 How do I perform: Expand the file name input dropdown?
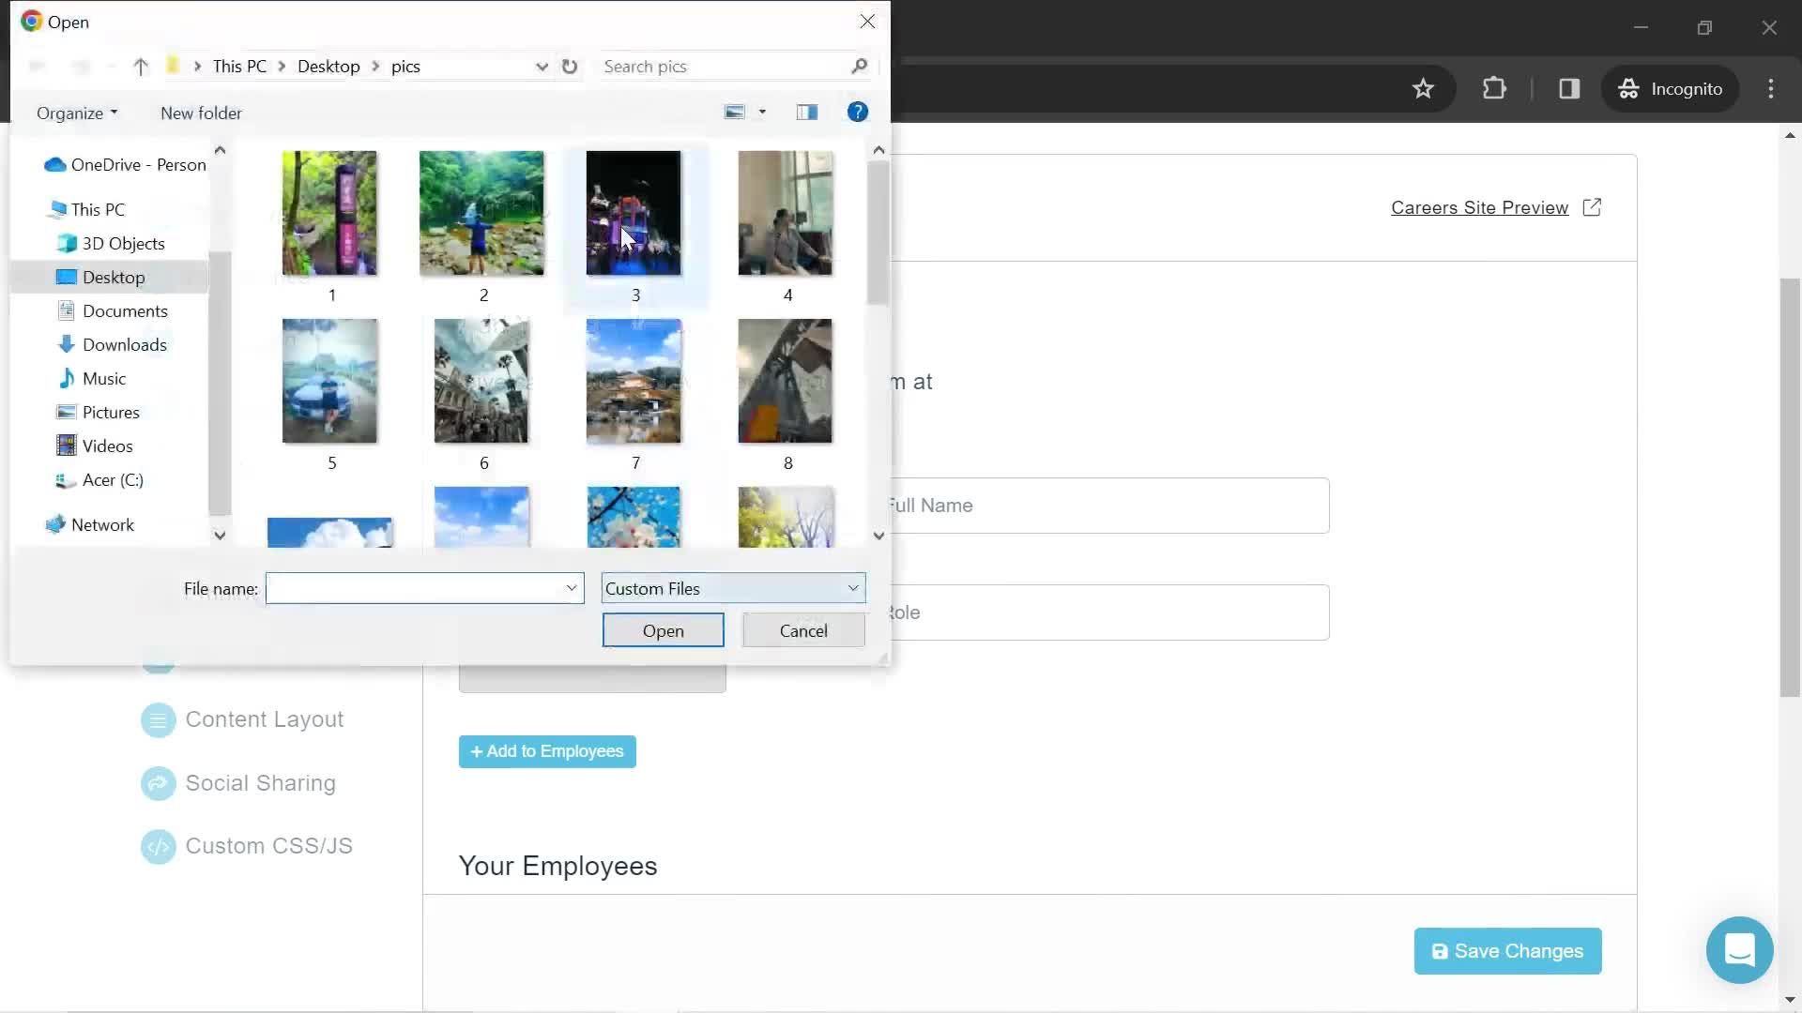point(571,587)
